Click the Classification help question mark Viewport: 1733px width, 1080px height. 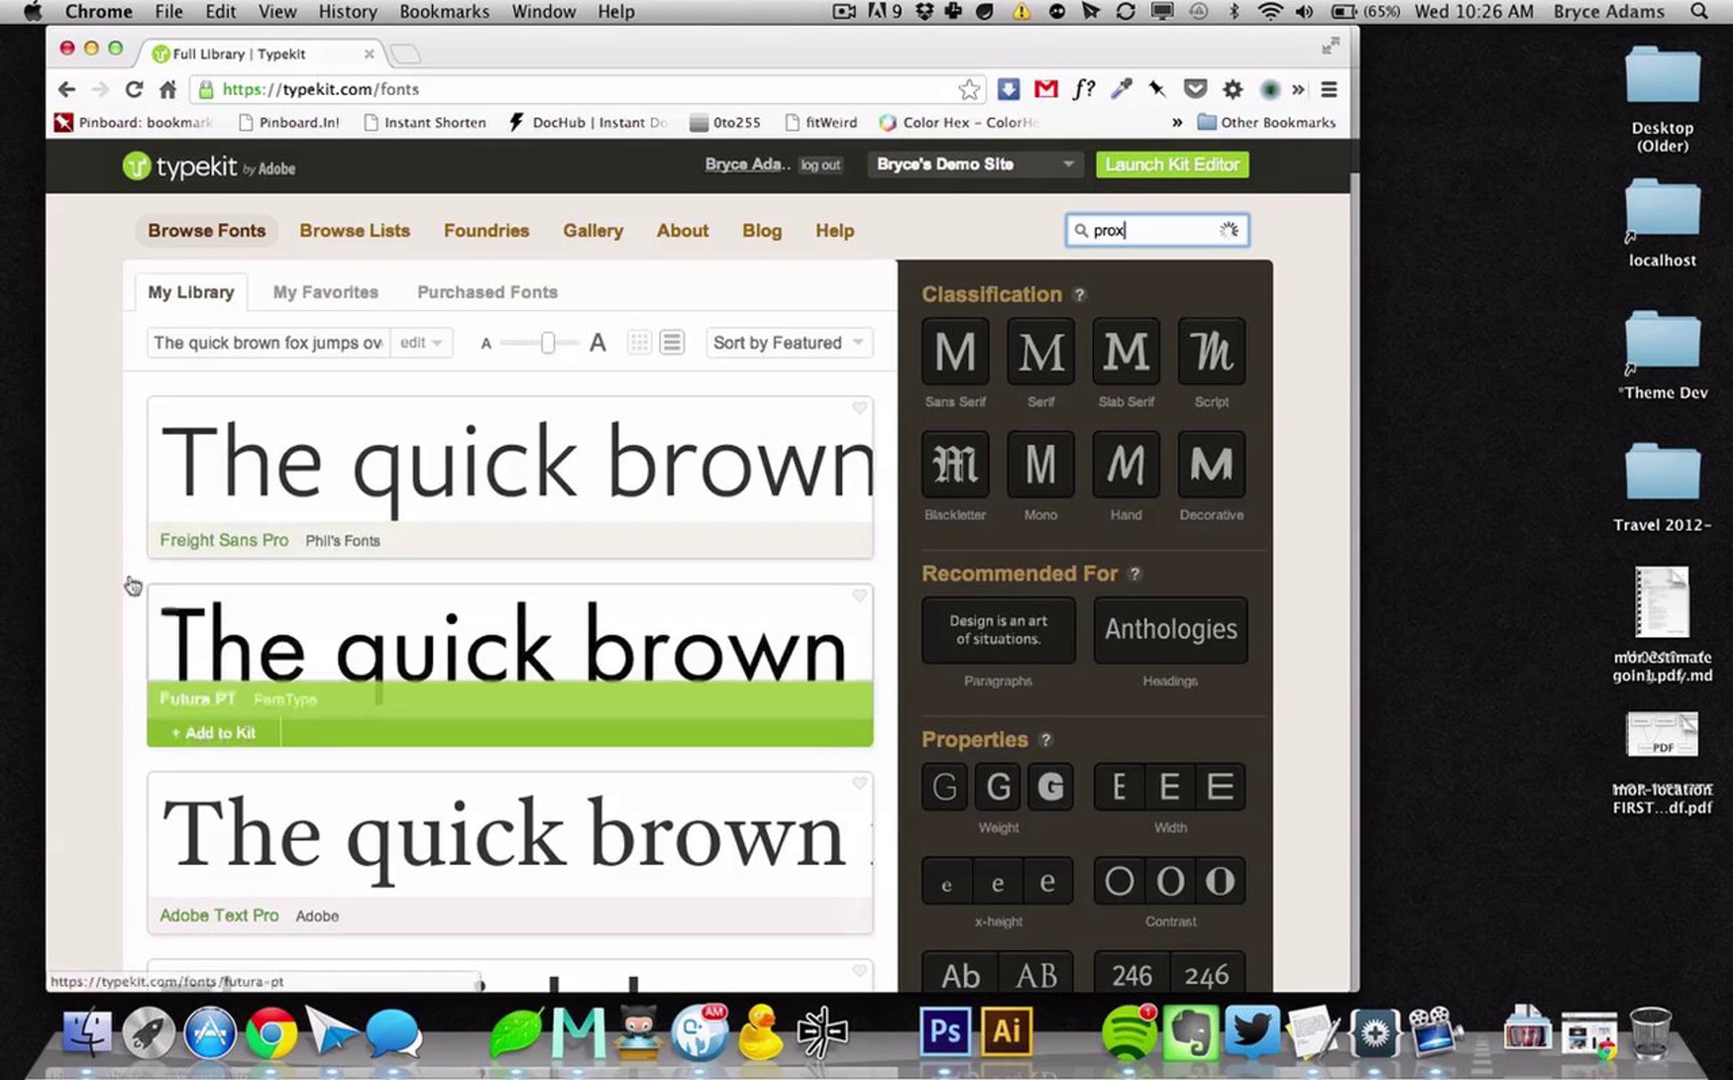1079,295
